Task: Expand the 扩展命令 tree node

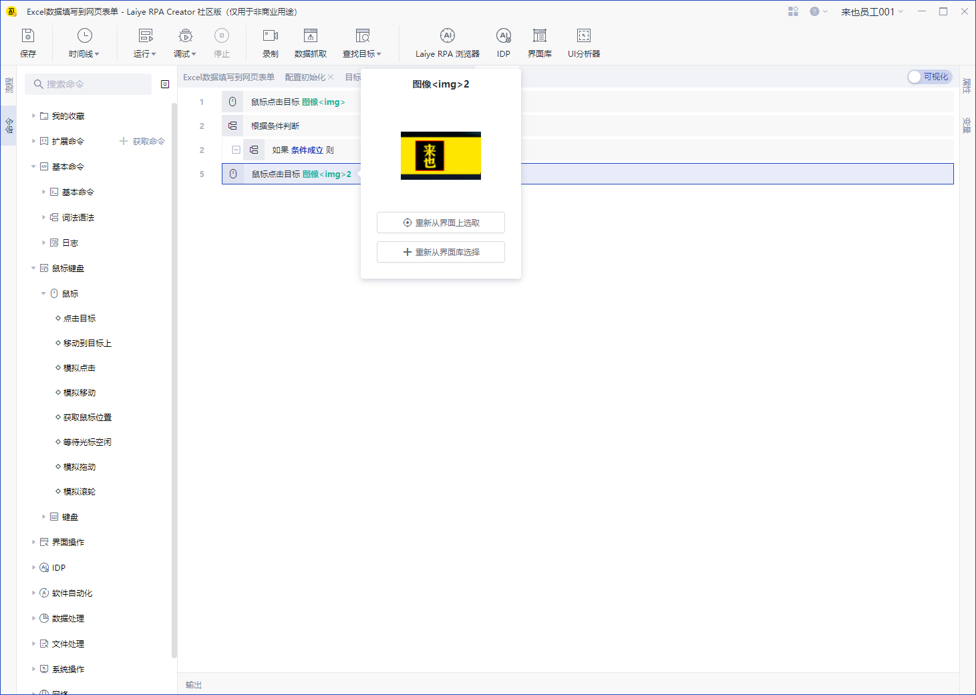Action: (x=33, y=141)
